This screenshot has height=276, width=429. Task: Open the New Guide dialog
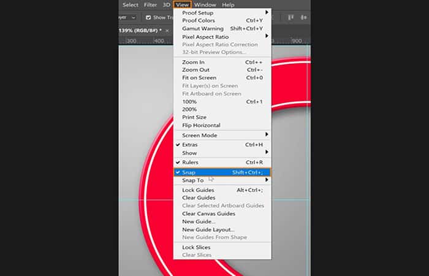coord(222,221)
